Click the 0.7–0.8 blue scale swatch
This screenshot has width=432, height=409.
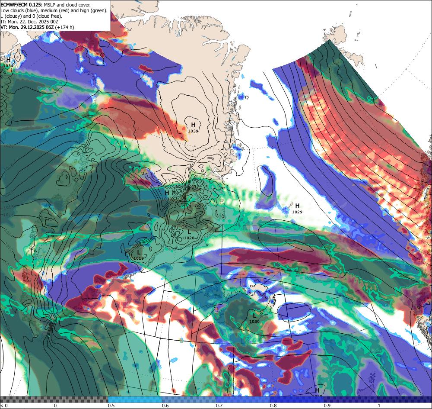pyautogui.click(x=243, y=399)
